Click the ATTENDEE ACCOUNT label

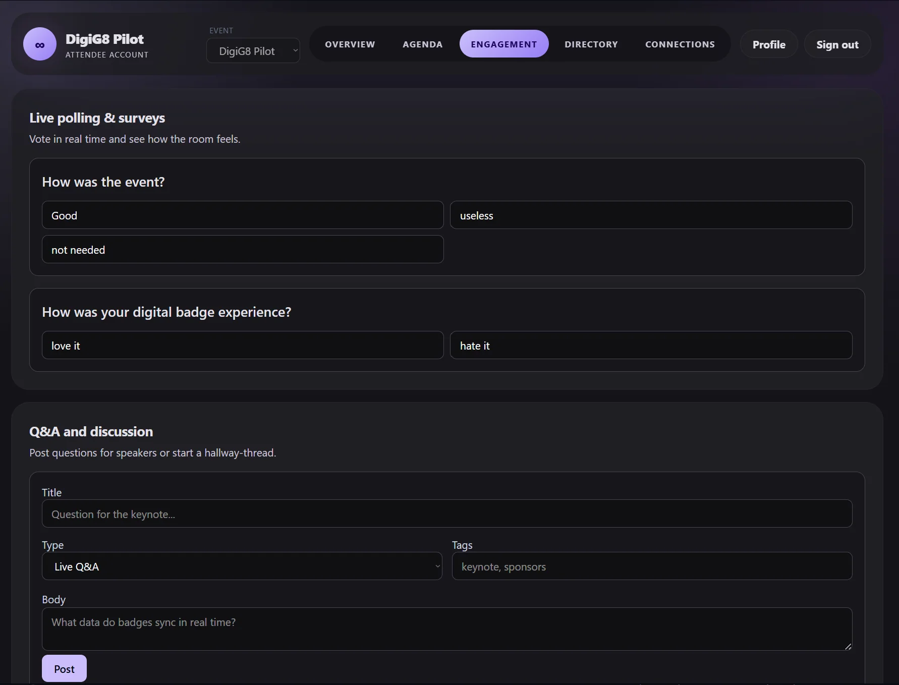pyautogui.click(x=107, y=54)
